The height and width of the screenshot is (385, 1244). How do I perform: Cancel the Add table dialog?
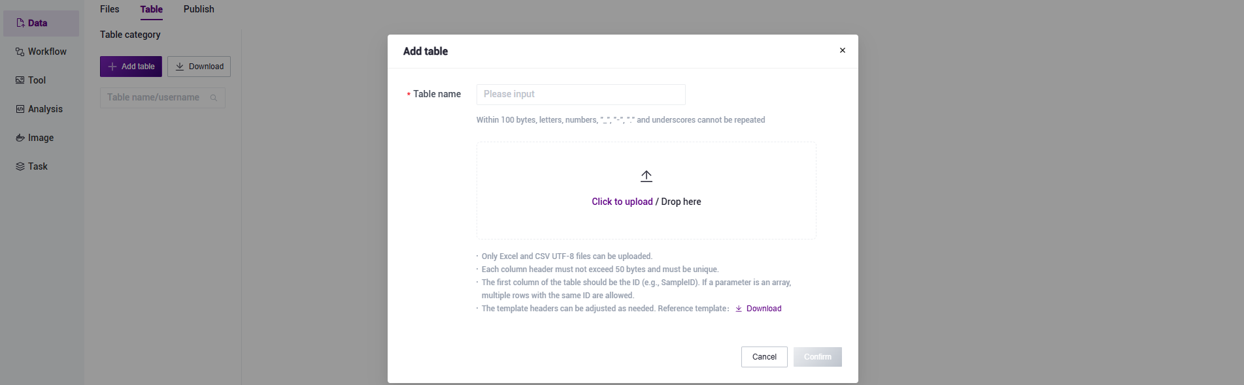tap(764, 357)
